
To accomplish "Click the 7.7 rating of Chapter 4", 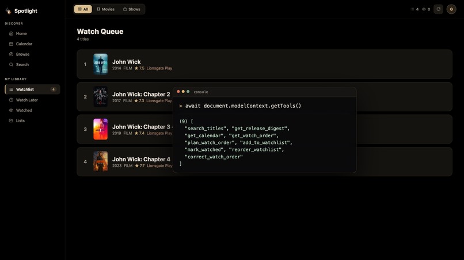I will 140,165.
